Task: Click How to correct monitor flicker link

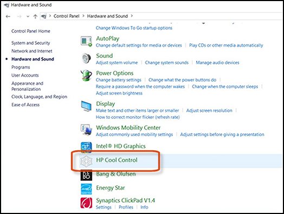Action: (x=138, y=117)
